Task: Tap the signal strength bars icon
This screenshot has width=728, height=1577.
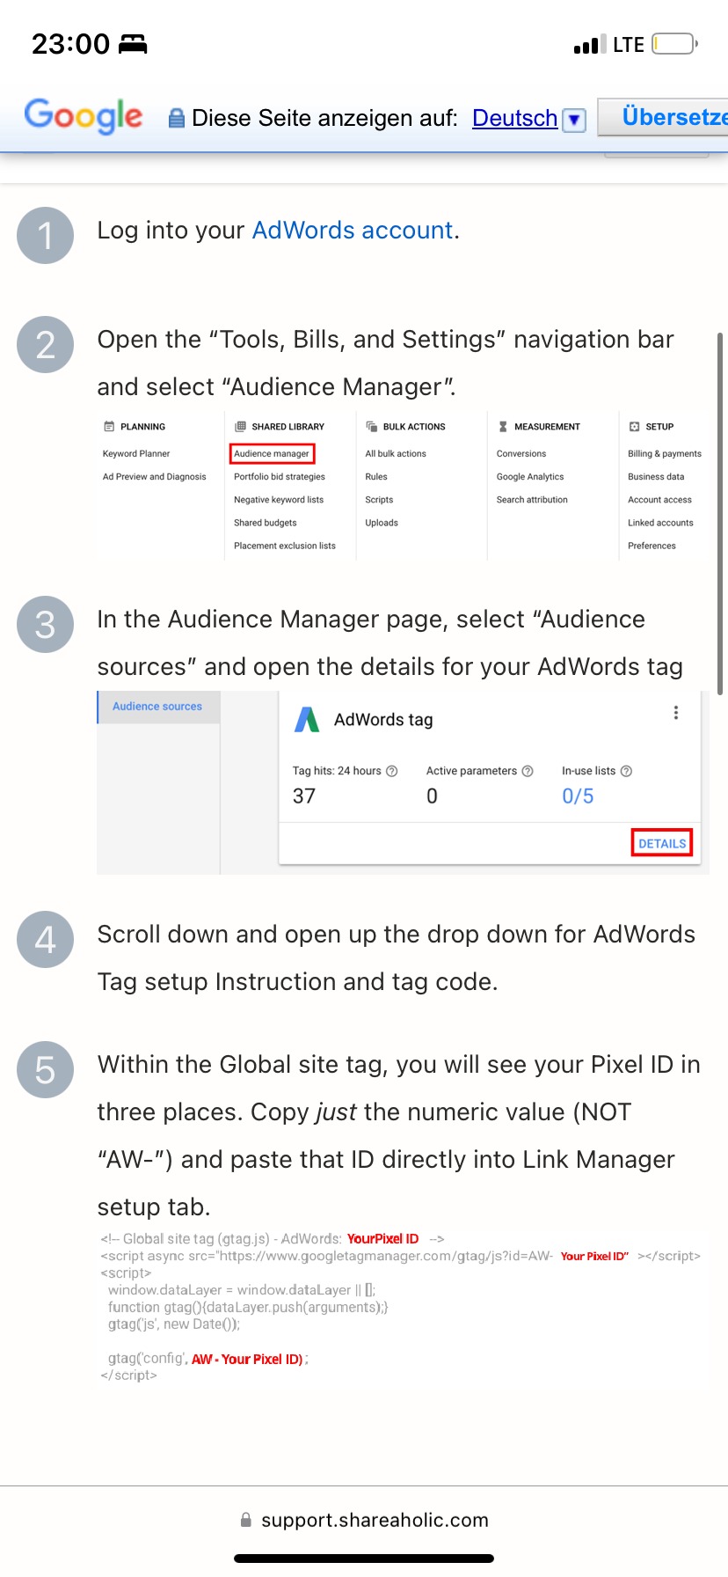Action: pyautogui.click(x=589, y=45)
